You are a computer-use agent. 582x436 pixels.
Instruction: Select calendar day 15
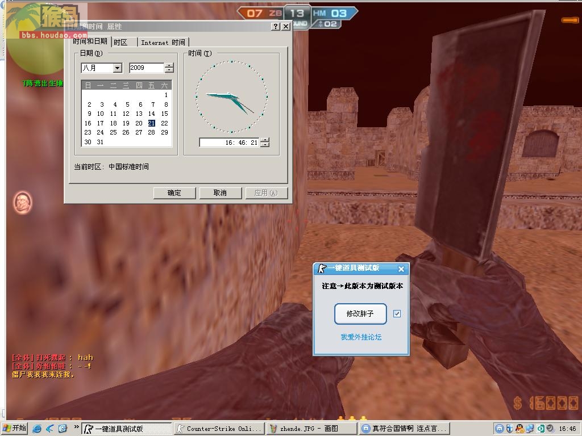164,114
